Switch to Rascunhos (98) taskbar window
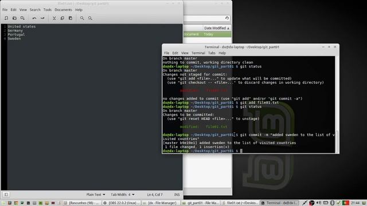367x206 pixels. point(82,203)
